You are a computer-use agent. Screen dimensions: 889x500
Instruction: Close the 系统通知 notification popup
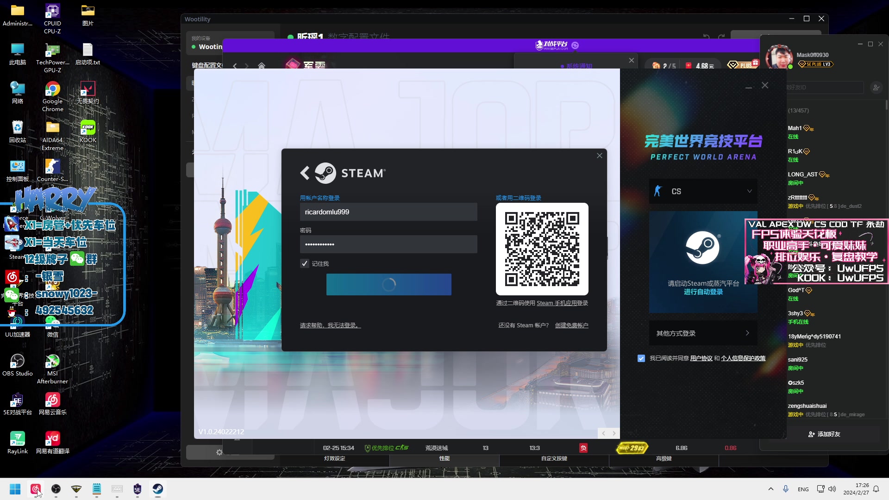tap(632, 60)
